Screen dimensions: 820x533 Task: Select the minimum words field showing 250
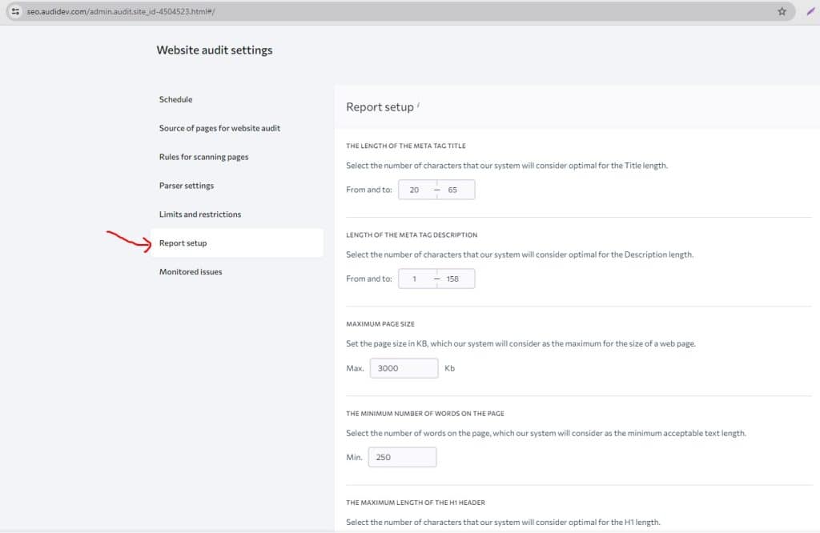[402, 457]
